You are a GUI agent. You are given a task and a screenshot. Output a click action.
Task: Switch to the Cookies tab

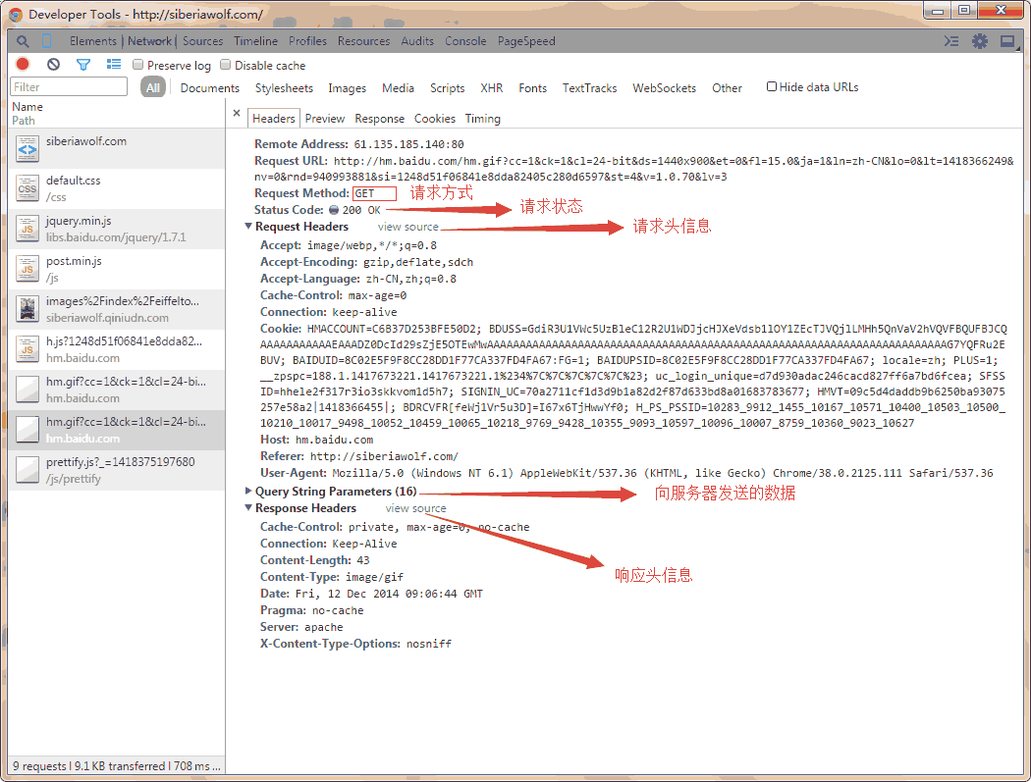point(435,119)
